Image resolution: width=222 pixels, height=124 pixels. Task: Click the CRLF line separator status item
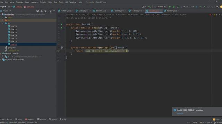tap(195, 123)
